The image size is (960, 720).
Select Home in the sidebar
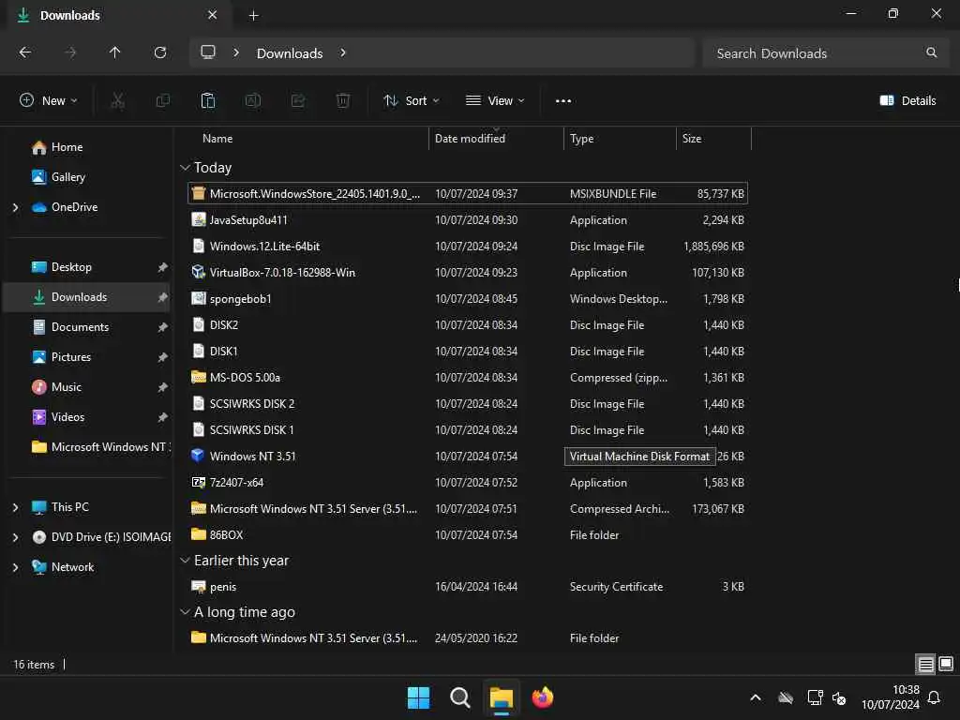[86, 147]
